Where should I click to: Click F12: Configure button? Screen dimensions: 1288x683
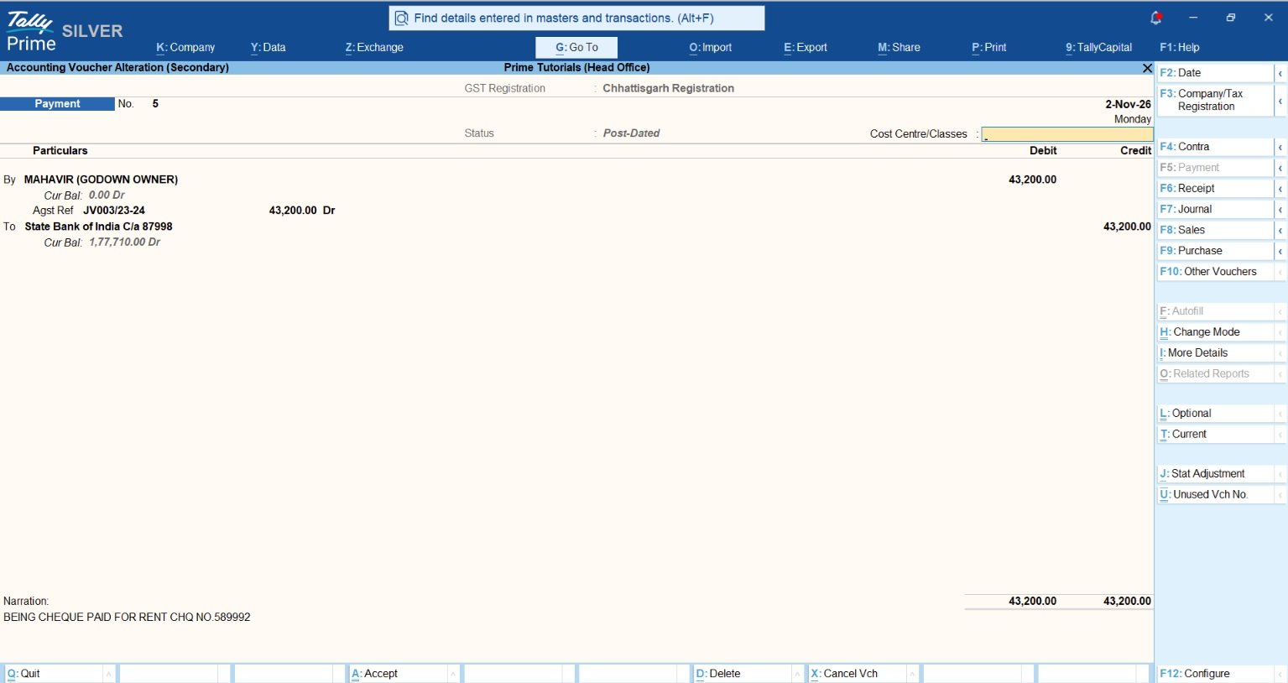(x=1215, y=674)
